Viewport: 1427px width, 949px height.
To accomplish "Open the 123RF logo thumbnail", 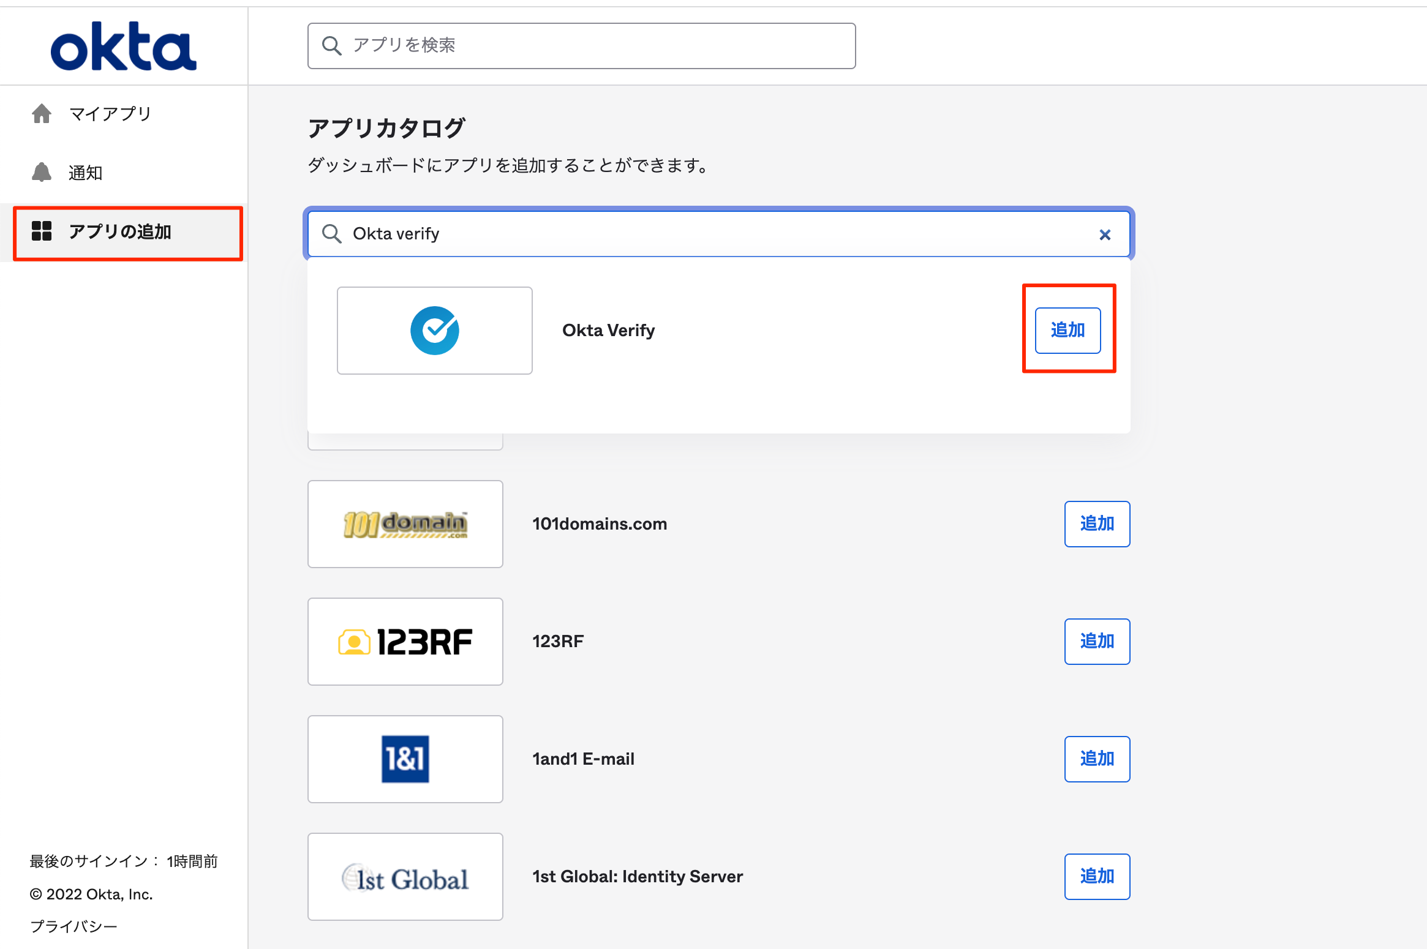I will [405, 642].
